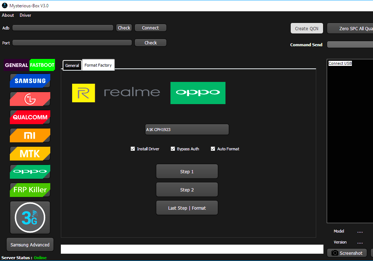Toggle Bypass Auth option
This screenshot has height=261, width=373.
[173, 149]
